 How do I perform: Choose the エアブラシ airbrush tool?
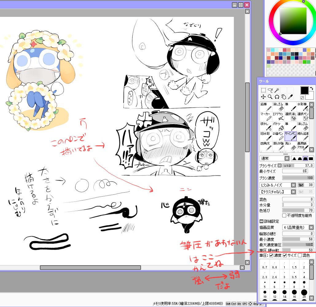[x=278, y=117]
